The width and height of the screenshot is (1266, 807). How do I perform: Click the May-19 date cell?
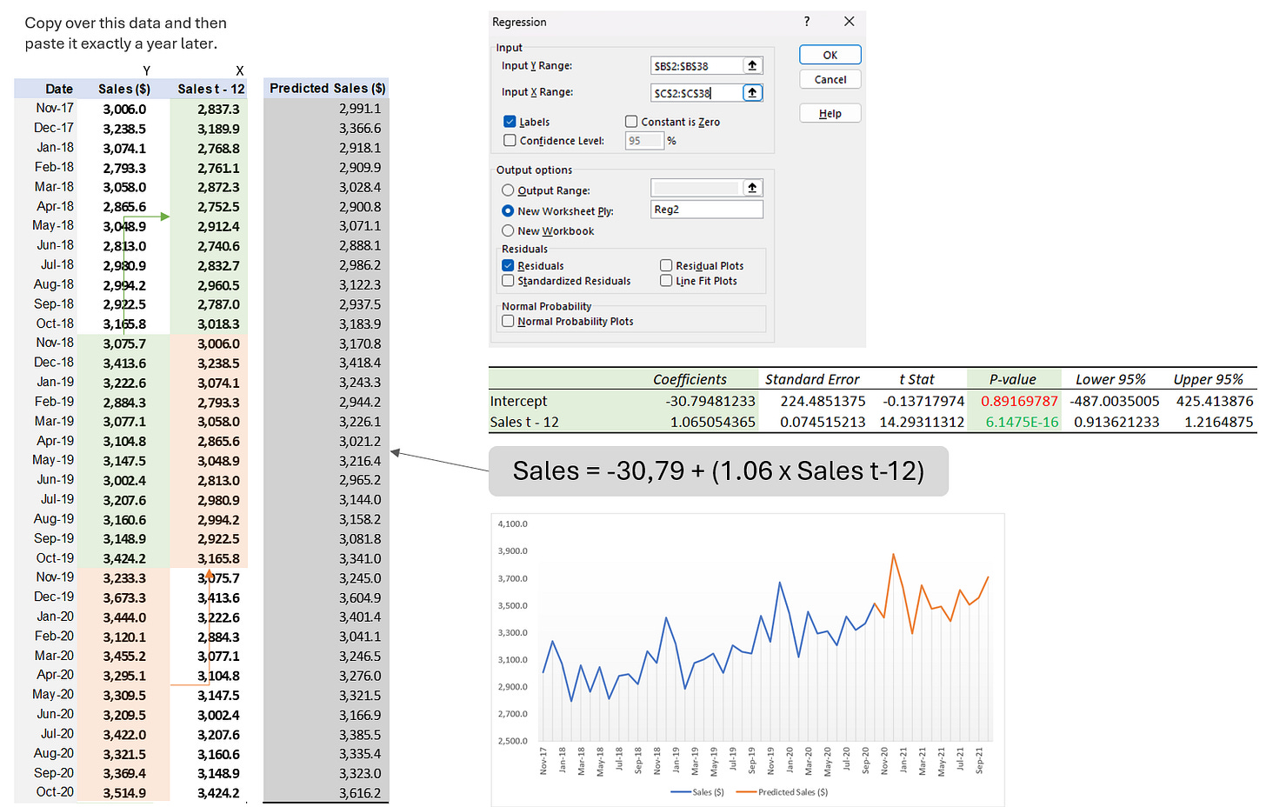pyautogui.click(x=46, y=460)
